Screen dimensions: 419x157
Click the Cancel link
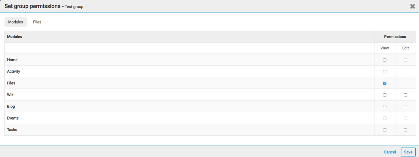[x=390, y=152]
